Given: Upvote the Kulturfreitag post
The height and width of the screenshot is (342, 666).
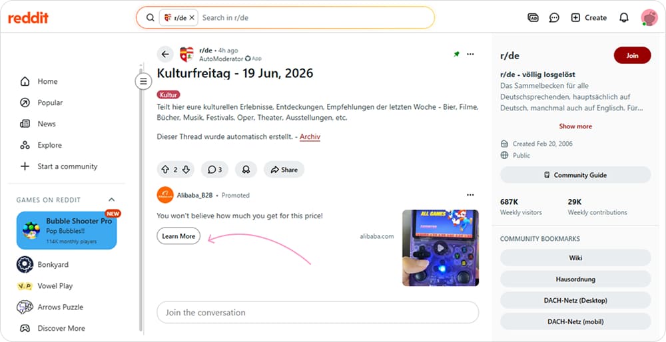Looking at the screenshot, I should click(165, 170).
